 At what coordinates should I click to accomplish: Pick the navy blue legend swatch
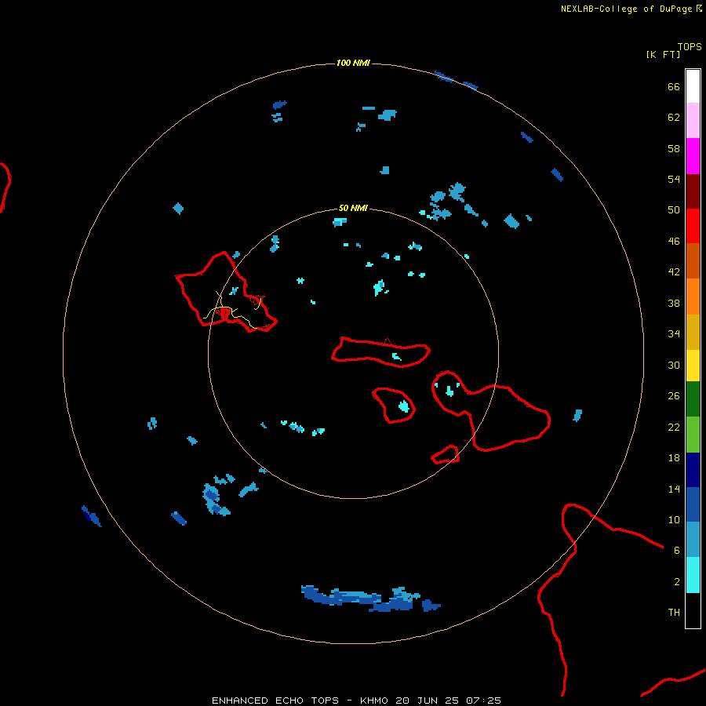point(693,470)
